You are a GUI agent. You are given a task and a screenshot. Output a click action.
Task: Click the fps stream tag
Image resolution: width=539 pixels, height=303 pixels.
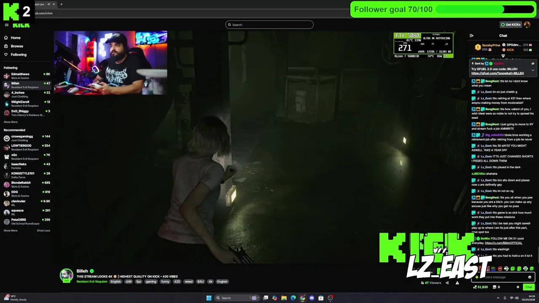point(139,282)
